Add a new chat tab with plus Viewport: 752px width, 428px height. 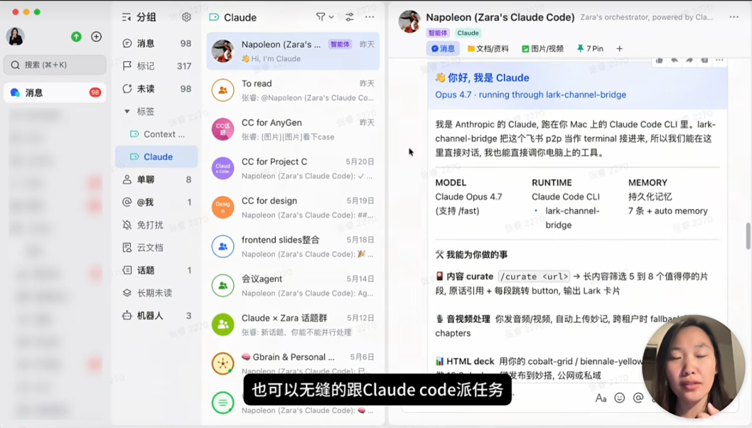click(x=619, y=49)
